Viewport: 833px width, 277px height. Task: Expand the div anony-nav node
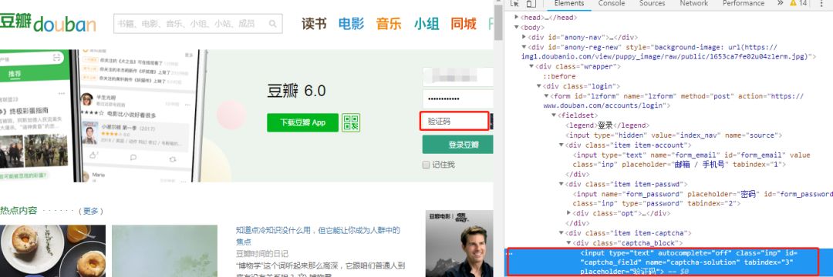[524, 37]
